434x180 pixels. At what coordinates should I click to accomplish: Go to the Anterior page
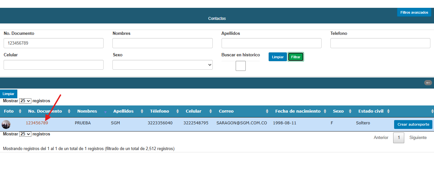pos(381,138)
